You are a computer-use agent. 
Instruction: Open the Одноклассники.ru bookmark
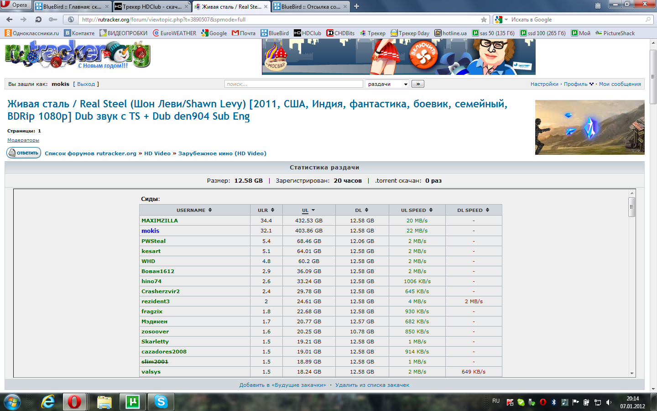32,33
